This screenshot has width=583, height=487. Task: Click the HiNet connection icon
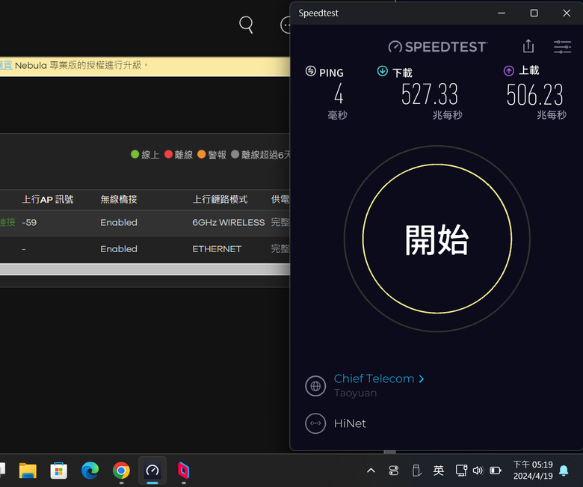315,423
